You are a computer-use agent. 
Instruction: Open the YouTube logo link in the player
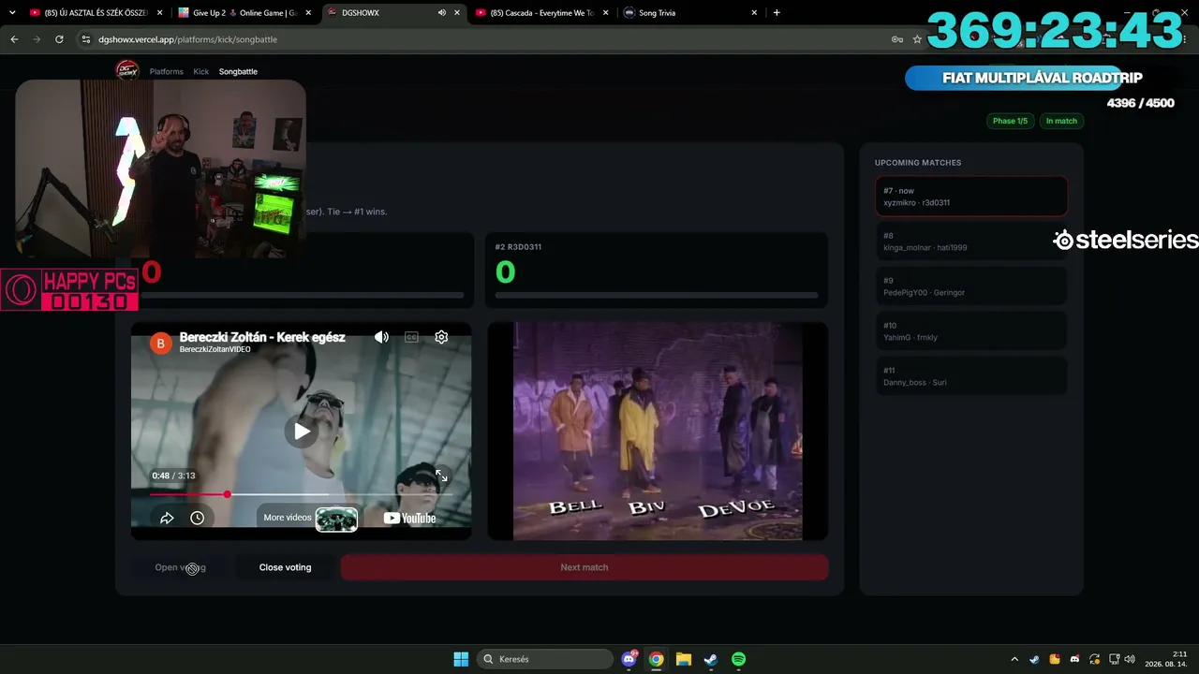point(409,518)
